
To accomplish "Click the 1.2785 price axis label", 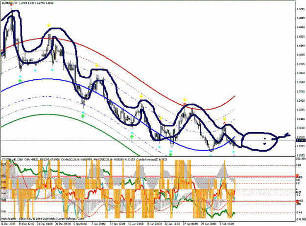I will pyautogui.click(x=301, y=146).
